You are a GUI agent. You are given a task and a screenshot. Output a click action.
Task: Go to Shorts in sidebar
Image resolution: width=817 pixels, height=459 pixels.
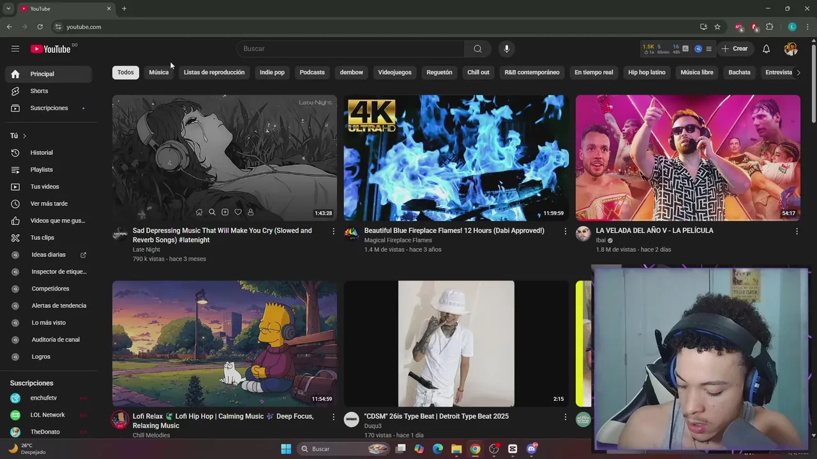click(49, 91)
